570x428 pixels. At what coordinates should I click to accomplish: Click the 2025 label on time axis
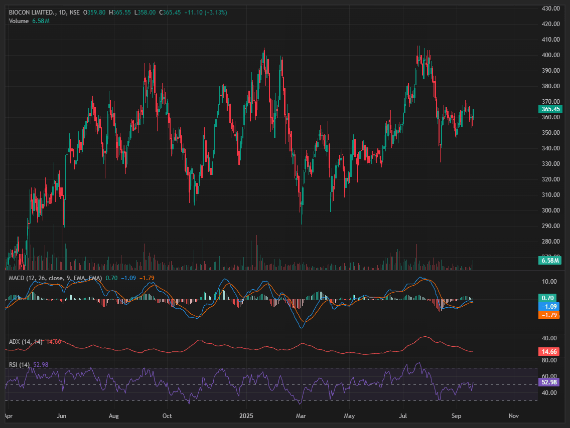(246, 416)
